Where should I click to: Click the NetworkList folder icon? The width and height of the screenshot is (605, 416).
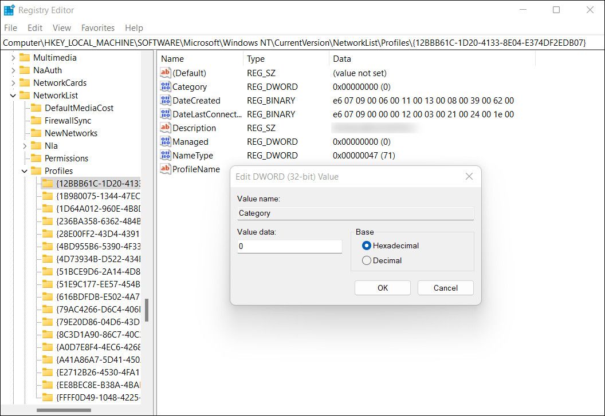[25, 95]
